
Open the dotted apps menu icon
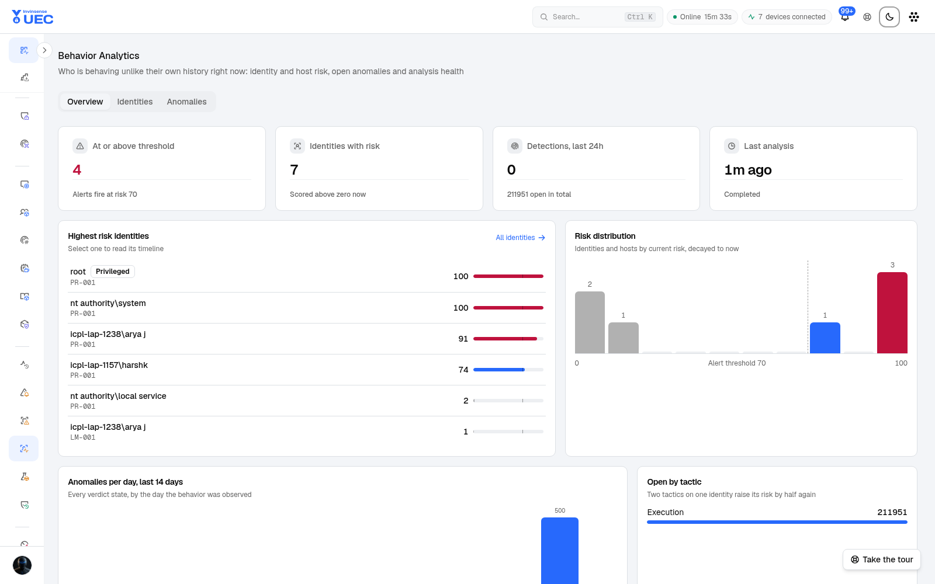(x=914, y=17)
